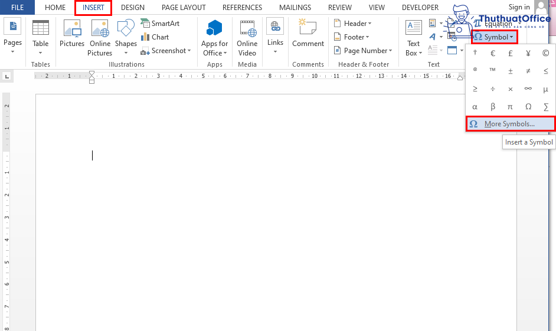
Task: Open the Header dropdown
Action: point(353,24)
